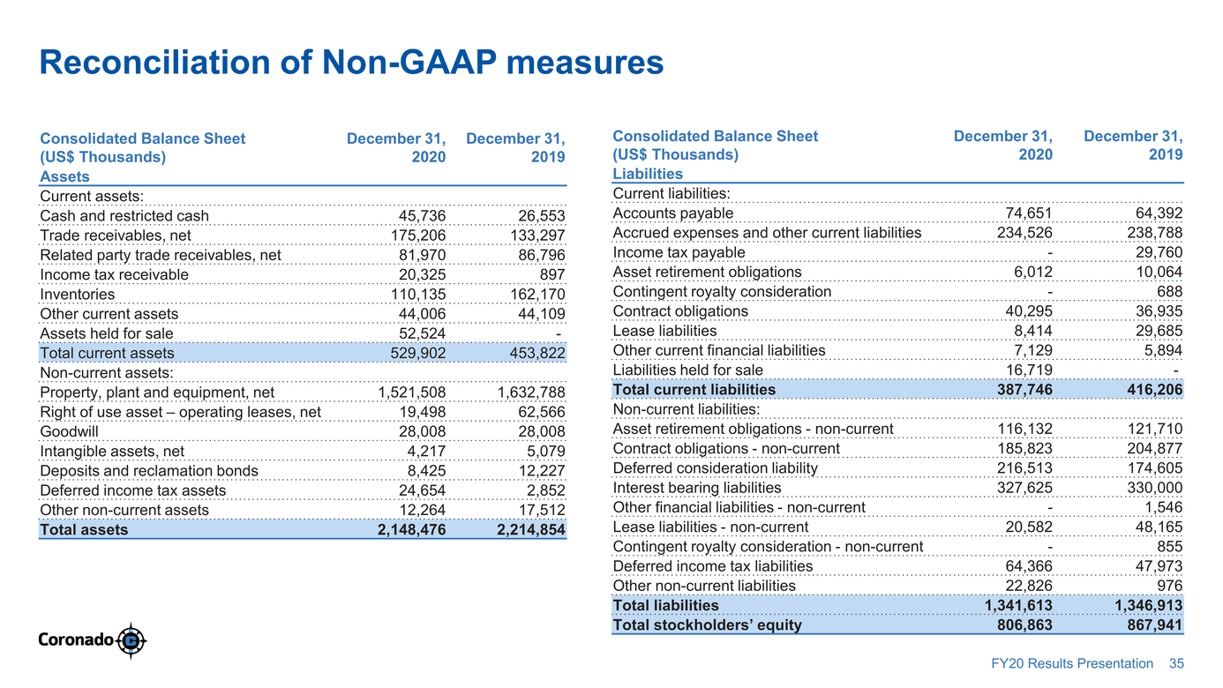Click 'Trade receivables, net' label
This screenshot has width=1223, height=688.
115,236
